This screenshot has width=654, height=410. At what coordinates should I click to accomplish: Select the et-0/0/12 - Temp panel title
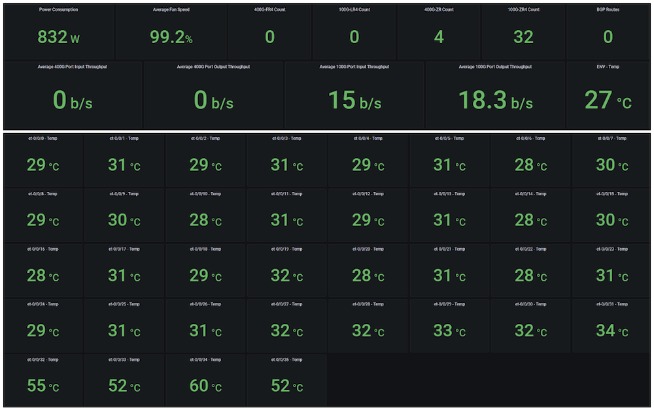(368, 194)
